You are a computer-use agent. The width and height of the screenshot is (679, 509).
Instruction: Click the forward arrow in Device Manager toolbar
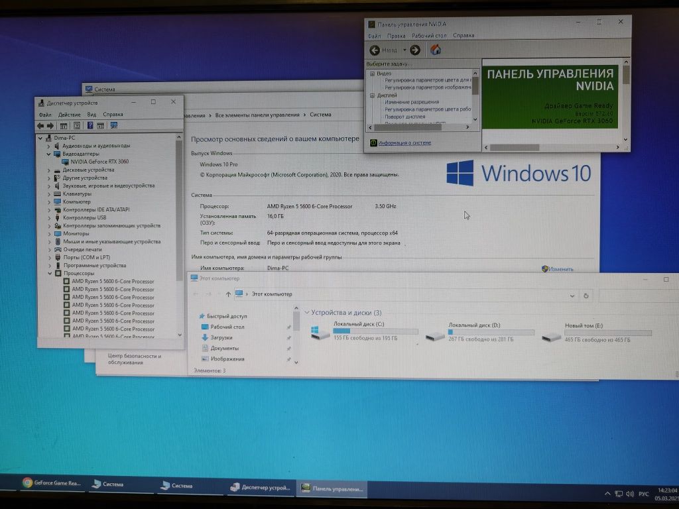tap(50, 126)
